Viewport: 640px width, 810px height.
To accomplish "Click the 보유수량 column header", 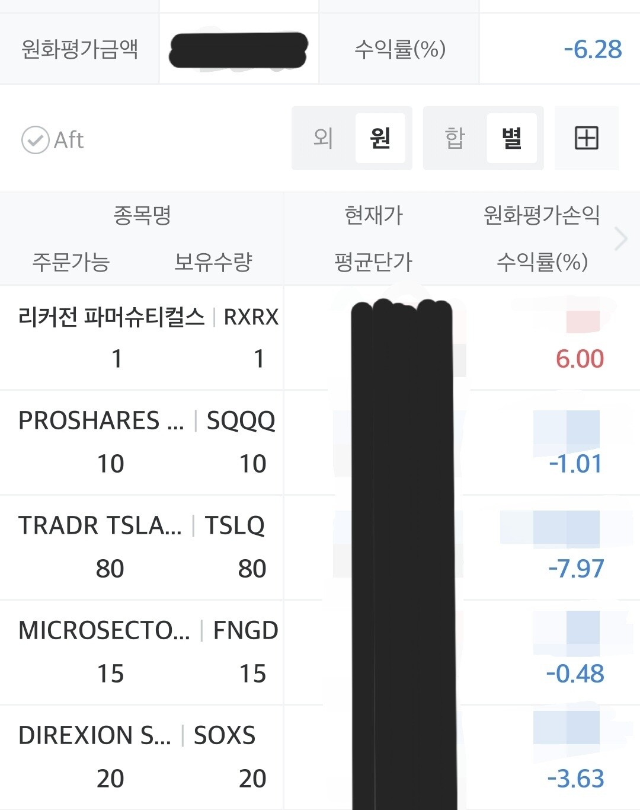I will (x=213, y=262).
